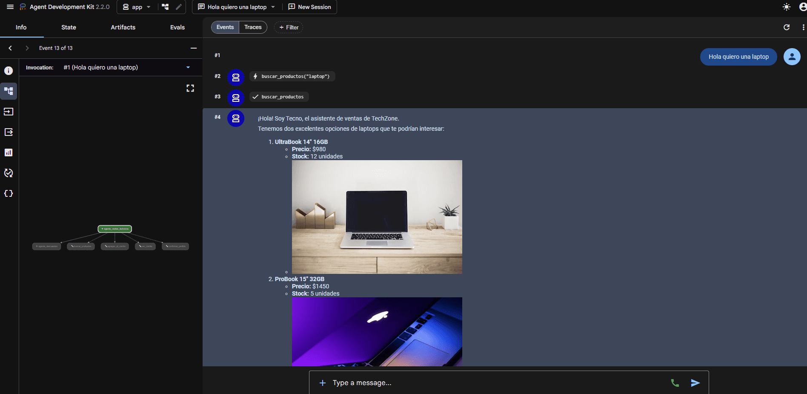Viewport: 807px width, 394px height.
Task: Select the agregar_al_carrito graph node
Action: pyautogui.click(x=115, y=246)
